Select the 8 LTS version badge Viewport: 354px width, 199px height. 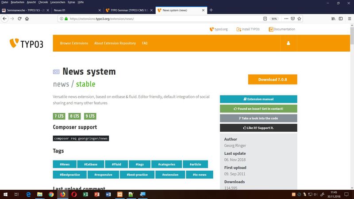[74, 116]
